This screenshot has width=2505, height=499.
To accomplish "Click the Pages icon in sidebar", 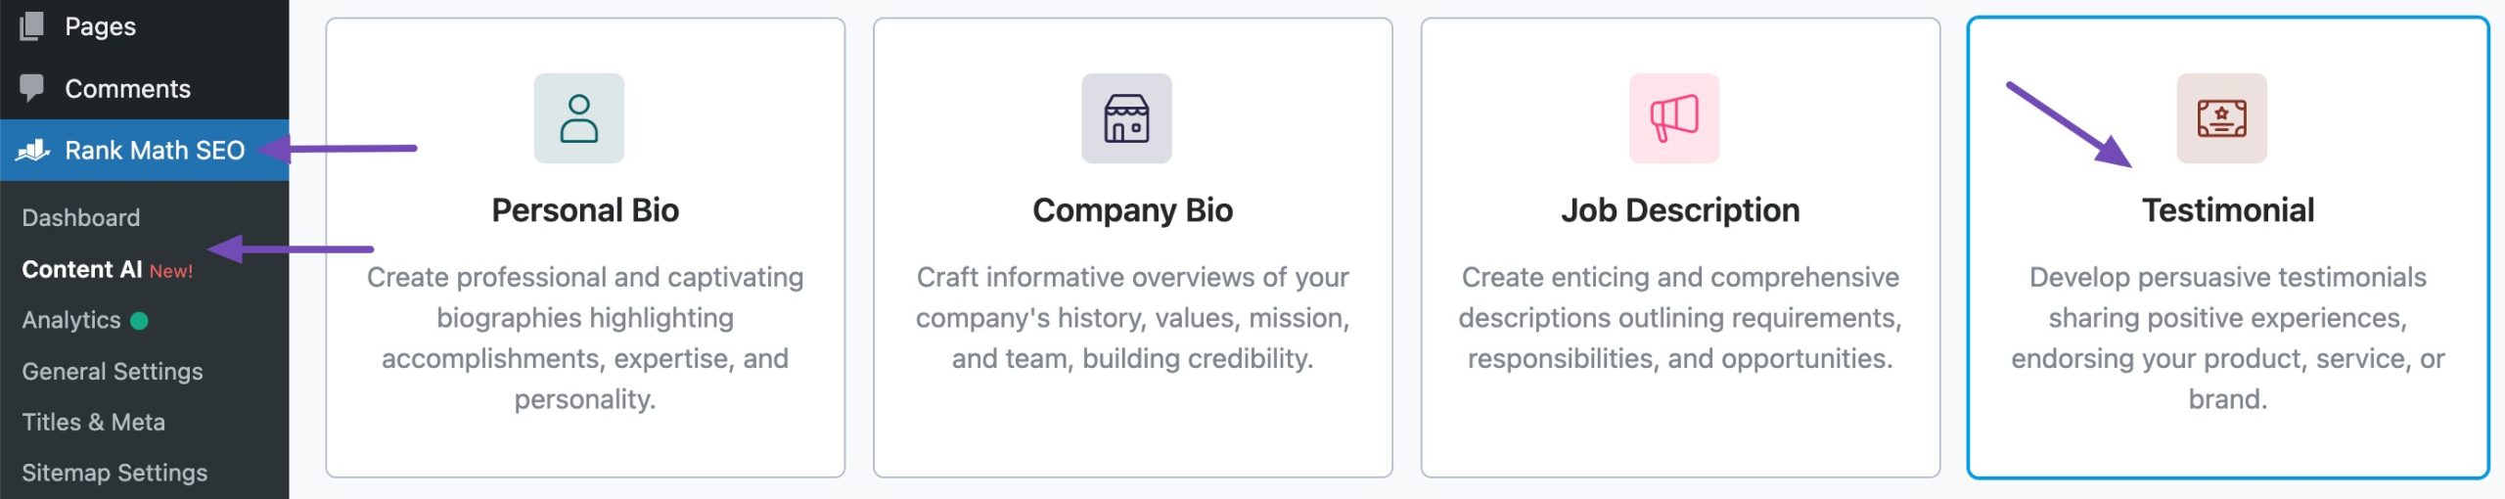I will (x=31, y=26).
